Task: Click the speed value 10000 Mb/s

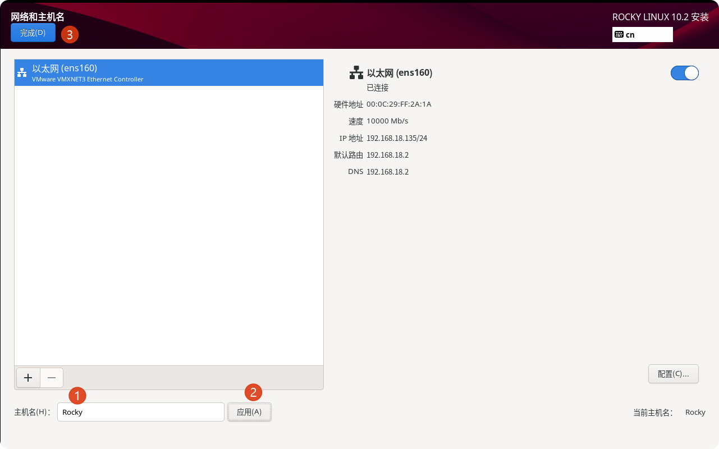Action: tap(387, 121)
